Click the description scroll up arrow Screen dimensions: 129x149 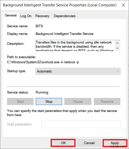pos(117,43)
